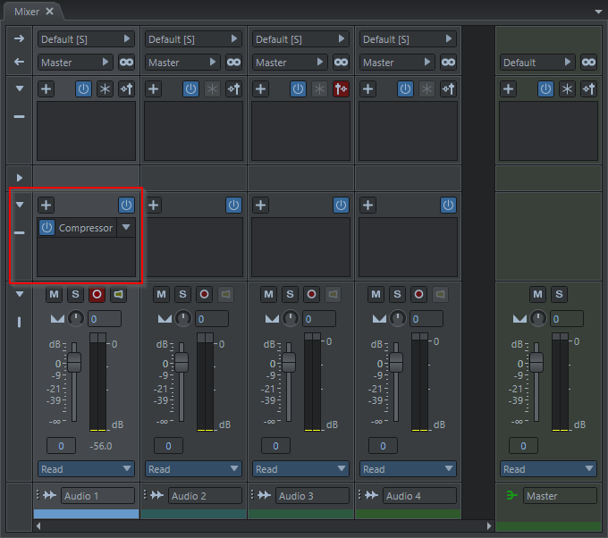The image size is (608, 538).
Task: Select the Mixer tab
Action: 27,12
